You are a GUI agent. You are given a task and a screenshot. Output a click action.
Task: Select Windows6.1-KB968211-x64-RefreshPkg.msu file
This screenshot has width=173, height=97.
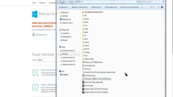point(97,79)
